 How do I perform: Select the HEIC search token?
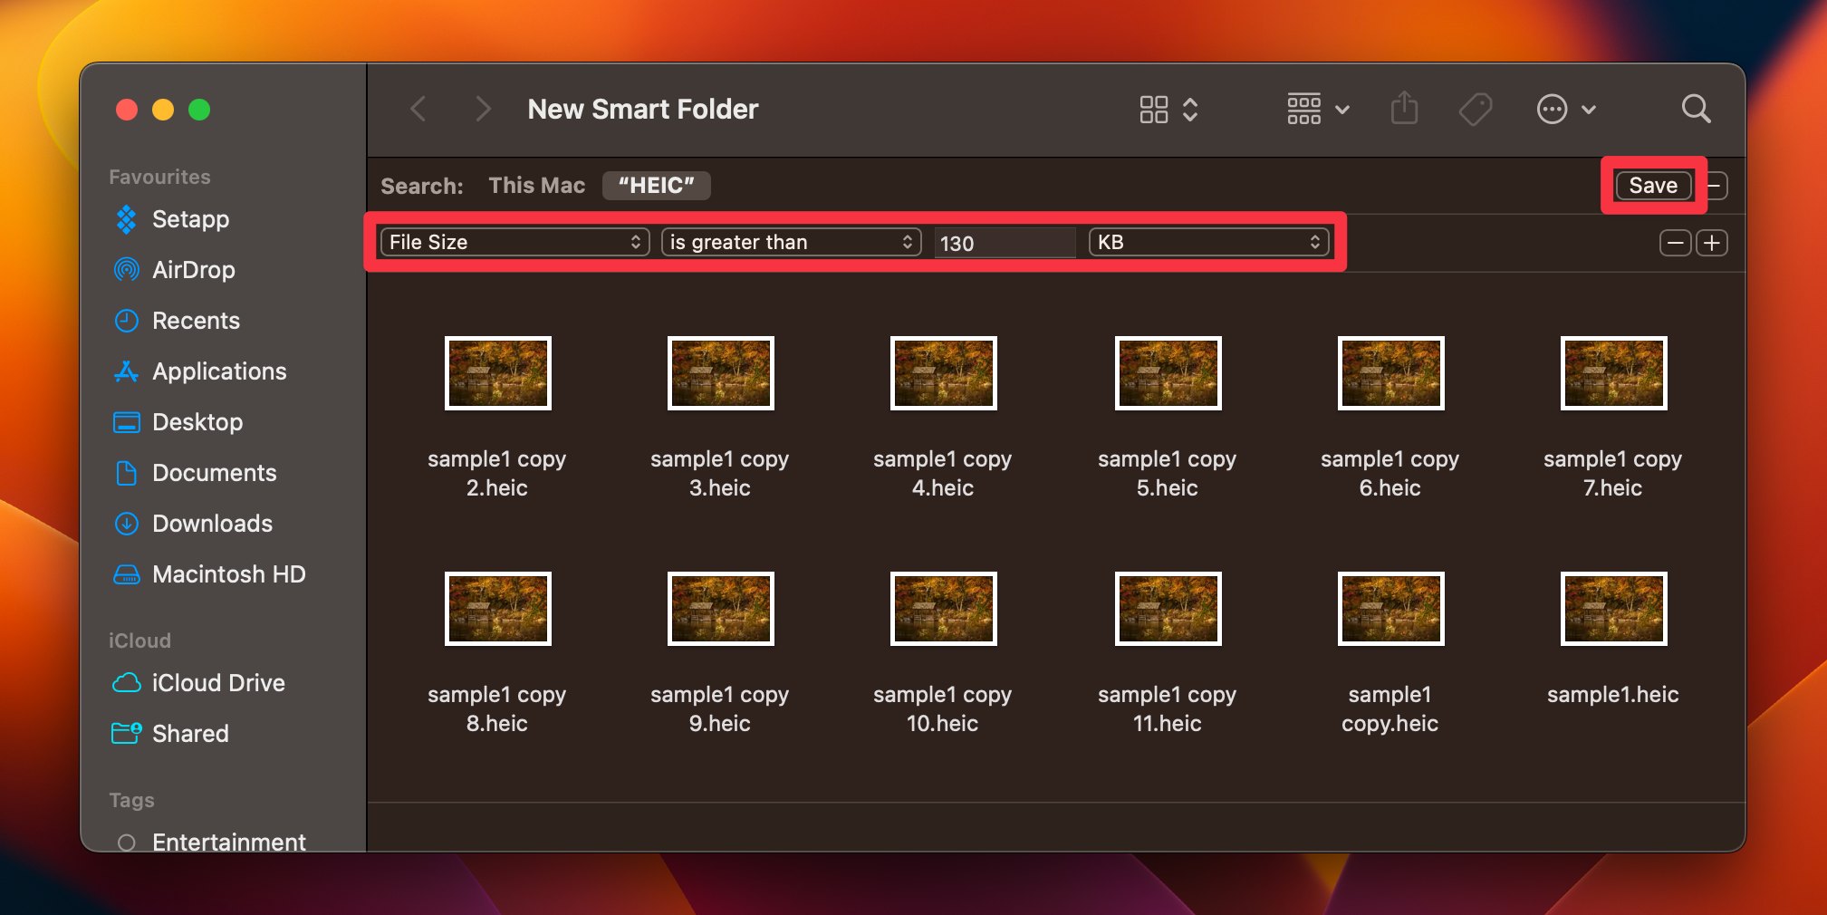(x=656, y=185)
